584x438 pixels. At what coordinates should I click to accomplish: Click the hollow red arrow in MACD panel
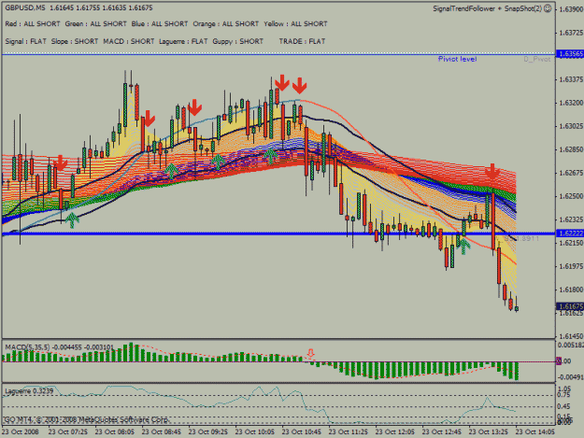[x=310, y=353]
